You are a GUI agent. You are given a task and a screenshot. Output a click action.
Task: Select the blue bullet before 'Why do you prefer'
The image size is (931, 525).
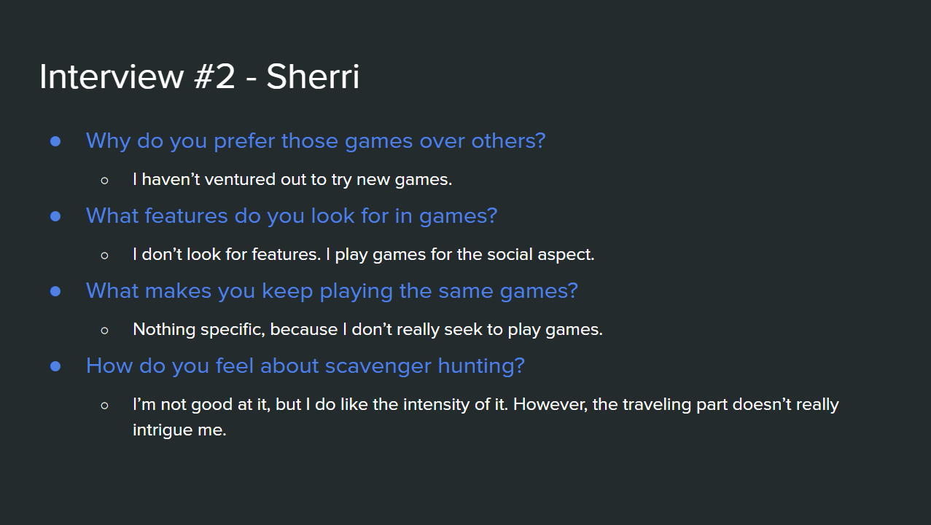coord(55,141)
